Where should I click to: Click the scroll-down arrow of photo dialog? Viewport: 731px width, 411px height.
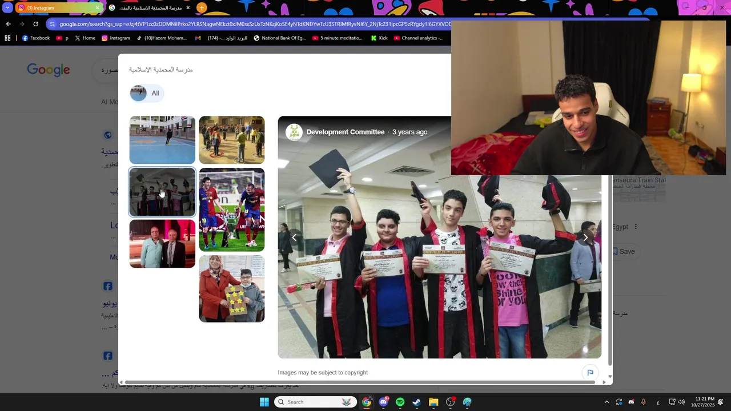tap(610, 377)
